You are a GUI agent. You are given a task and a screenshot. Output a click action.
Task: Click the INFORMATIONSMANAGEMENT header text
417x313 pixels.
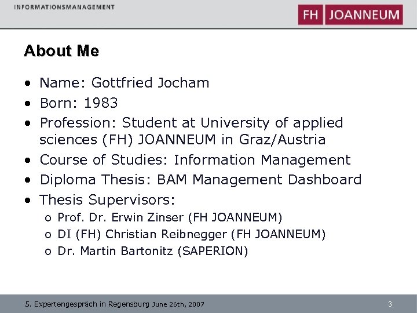64,7
